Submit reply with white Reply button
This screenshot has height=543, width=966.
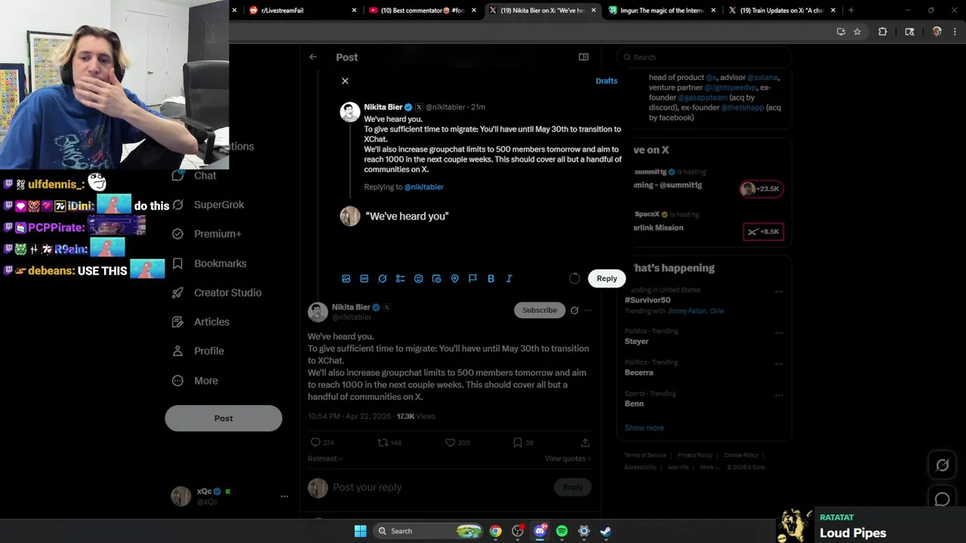pos(607,278)
